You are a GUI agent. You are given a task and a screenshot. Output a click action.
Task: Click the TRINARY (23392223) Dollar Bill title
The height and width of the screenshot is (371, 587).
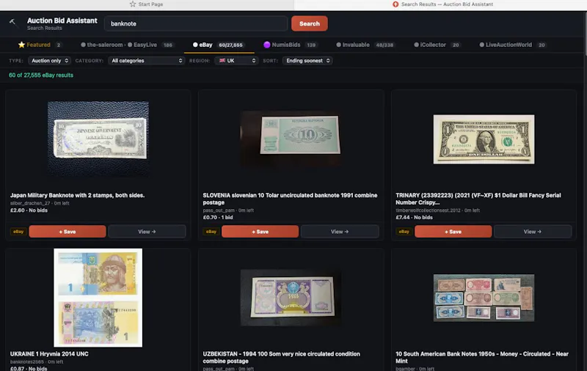click(x=478, y=199)
